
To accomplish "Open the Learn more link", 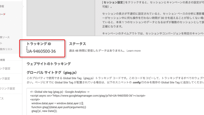I will [134, 51].
